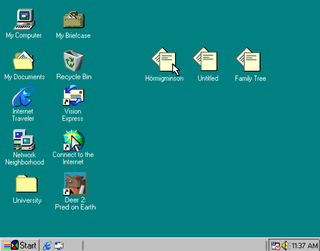Select the My Briefcase icon
This screenshot has width=320, height=251.
click(73, 20)
